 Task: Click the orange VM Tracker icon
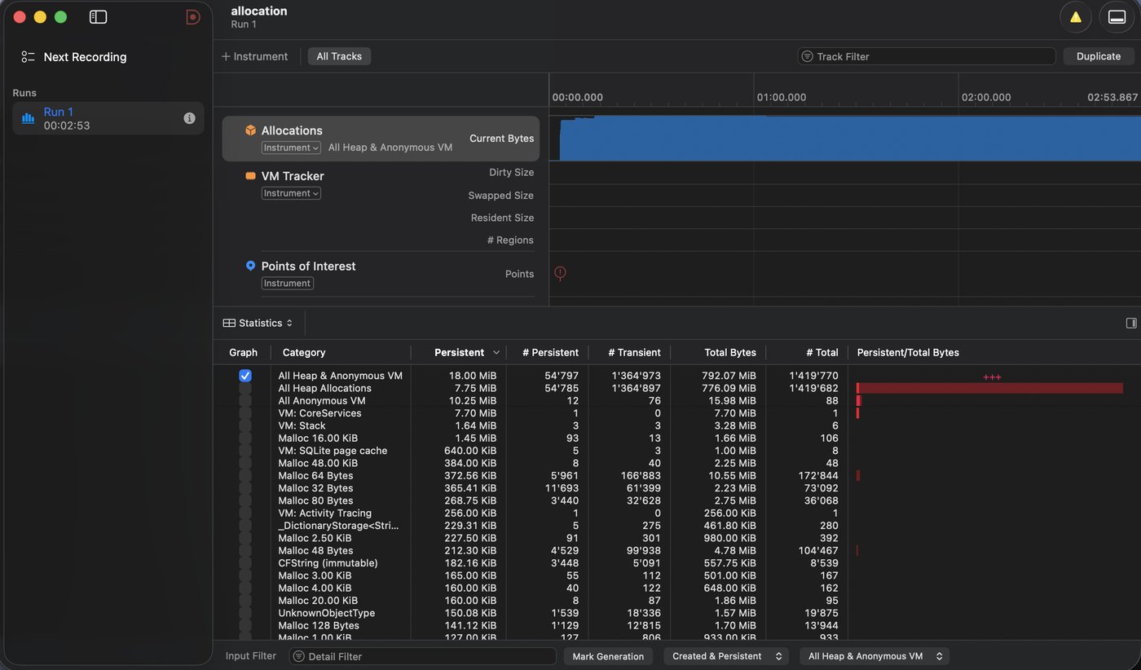tap(251, 176)
